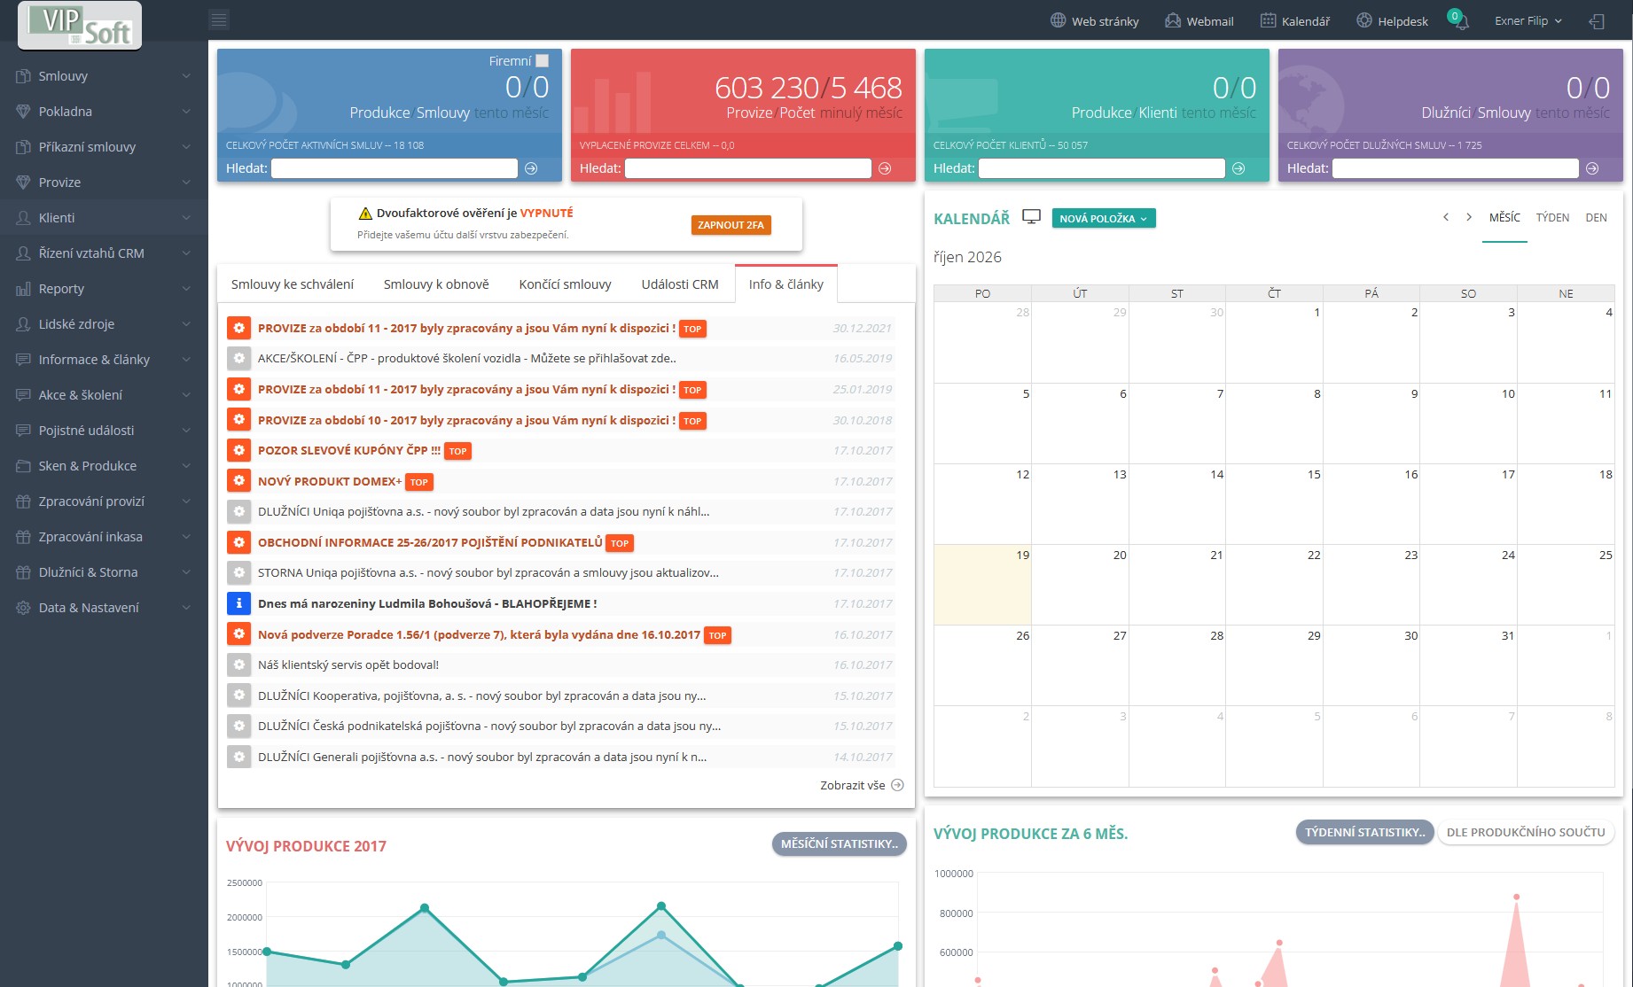Switch to the Smlouvy k obnově tab
Viewport: 1633px width, 987px height.
point(436,284)
